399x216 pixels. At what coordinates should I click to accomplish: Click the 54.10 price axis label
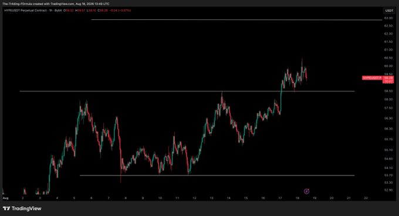tap(388, 168)
